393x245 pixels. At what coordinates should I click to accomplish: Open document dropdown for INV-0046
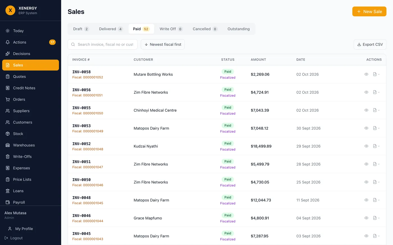[x=376, y=218]
